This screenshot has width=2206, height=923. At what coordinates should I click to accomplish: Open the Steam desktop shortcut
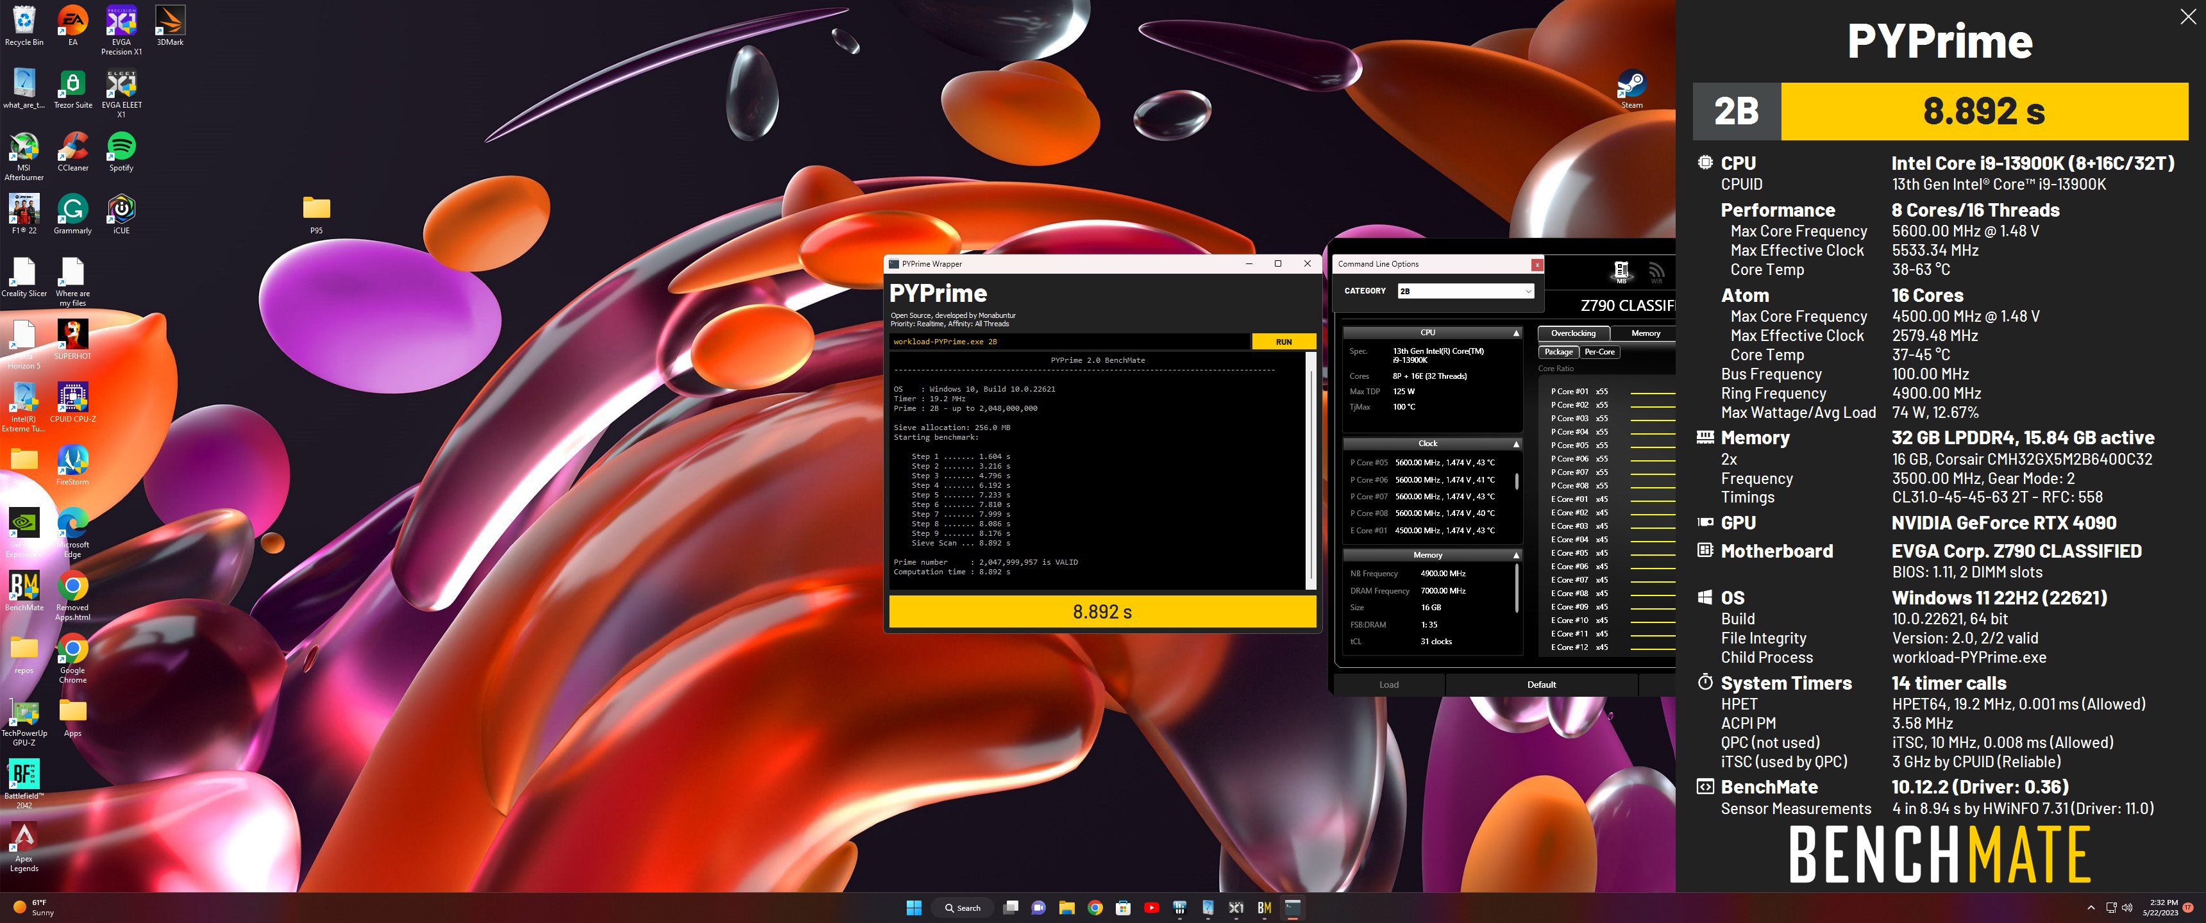pos(1631,88)
